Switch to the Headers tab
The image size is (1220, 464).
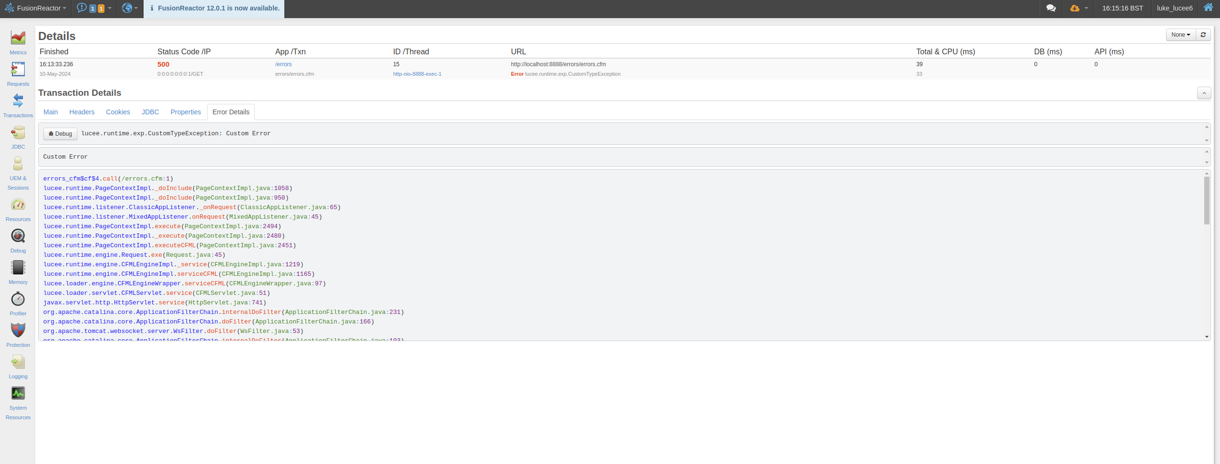point(82,112)
